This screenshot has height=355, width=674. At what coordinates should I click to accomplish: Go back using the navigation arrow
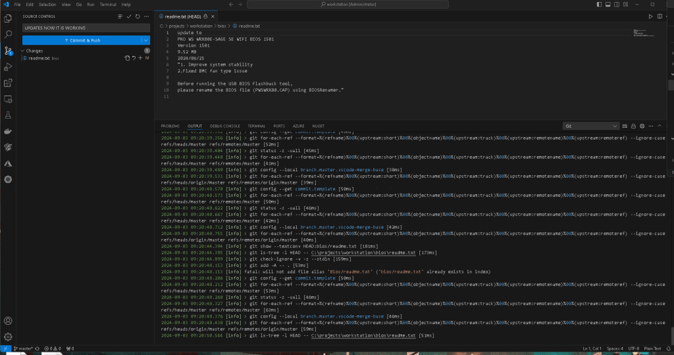tap(231, 5)
